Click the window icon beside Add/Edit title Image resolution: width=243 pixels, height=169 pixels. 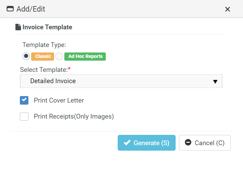point(10,9)
